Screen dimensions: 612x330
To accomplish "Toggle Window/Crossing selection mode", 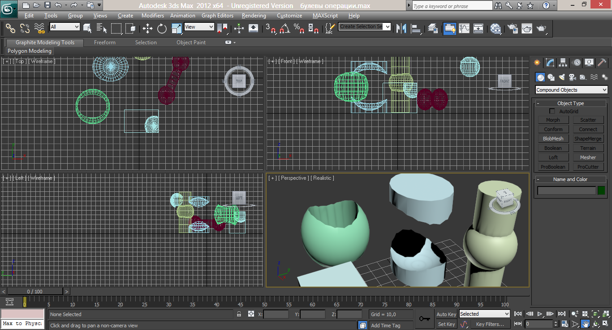I will pyautogui.click(x=130, y=29).
